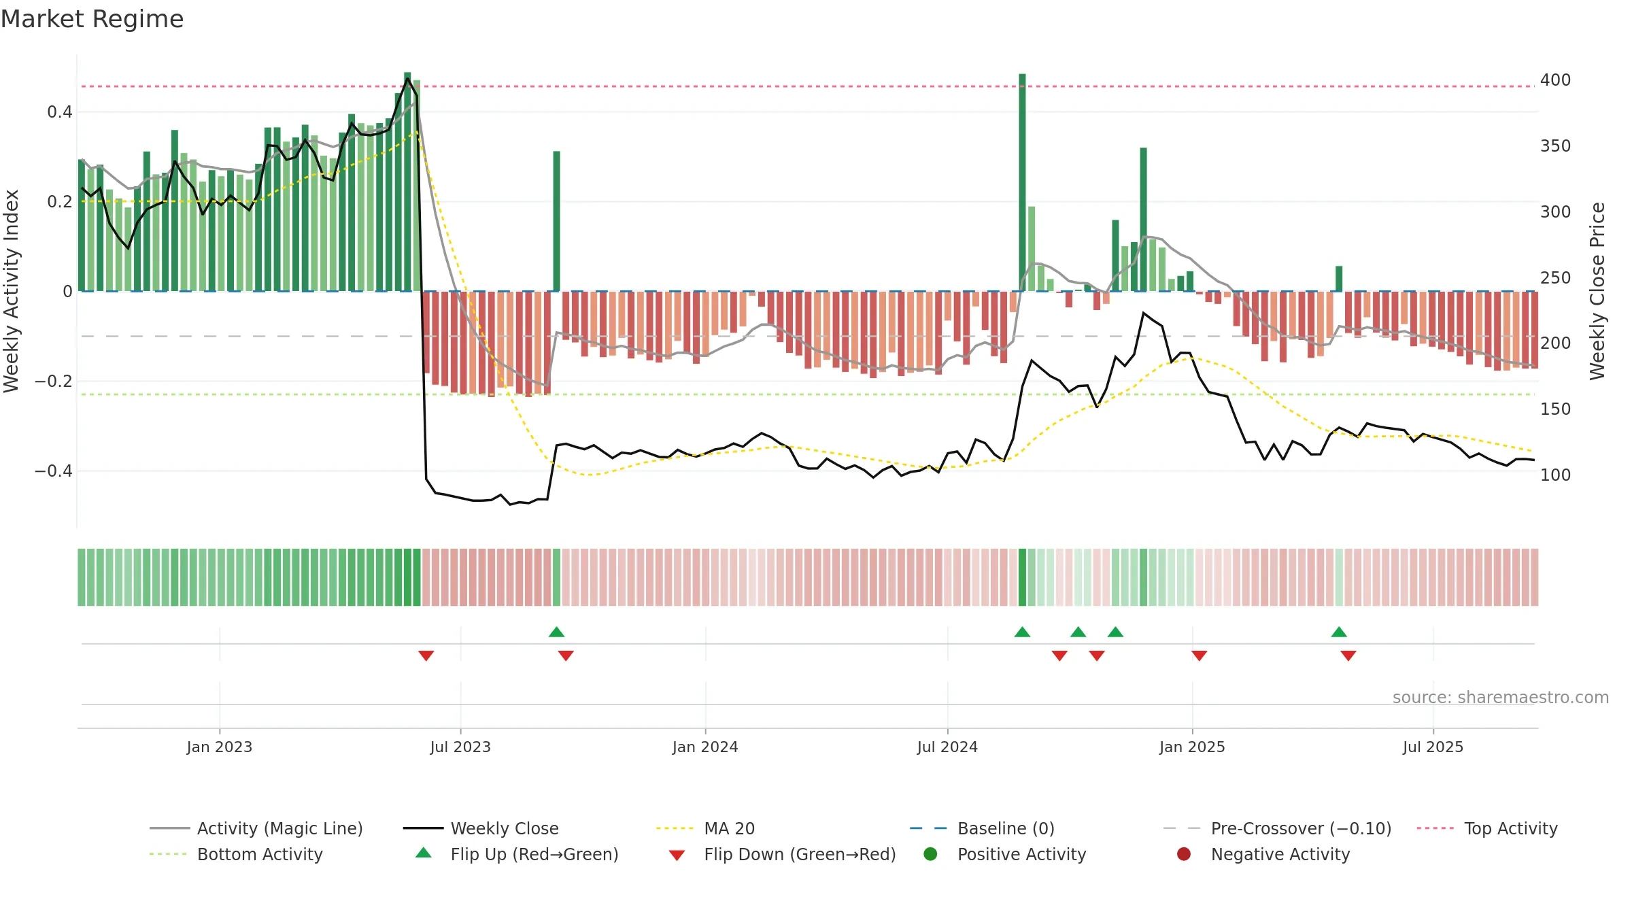
Task: Click the tall green spike bar after Jul 2024
Action: (1022, 182)
